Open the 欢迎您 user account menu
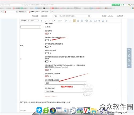The image size is (134, 115). [x=108, y=16]
